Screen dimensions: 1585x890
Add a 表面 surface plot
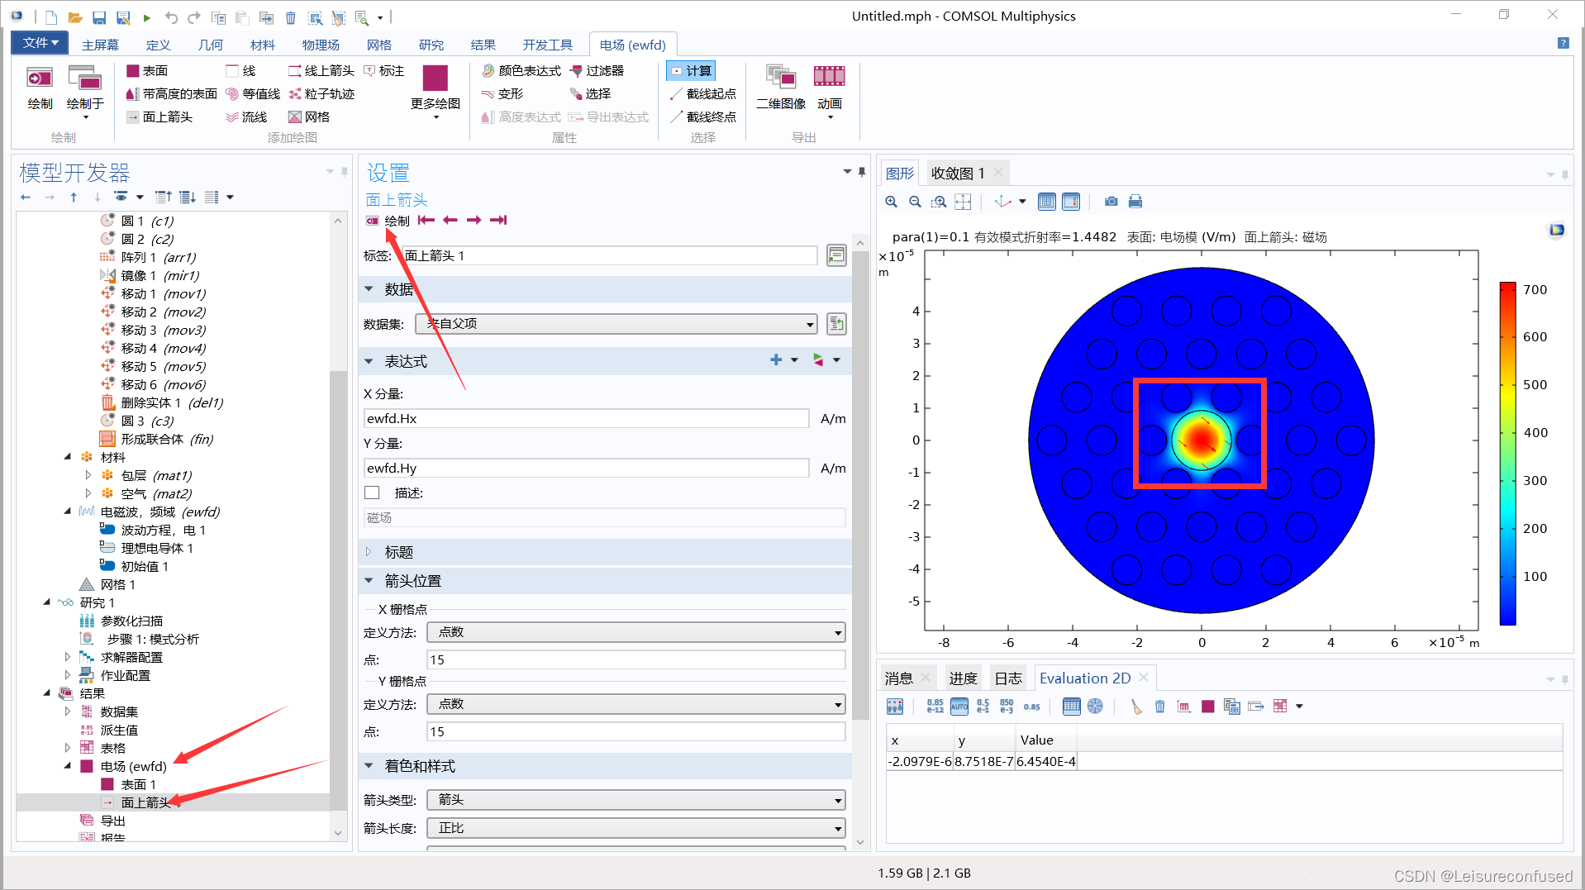[x=147, y=71]
